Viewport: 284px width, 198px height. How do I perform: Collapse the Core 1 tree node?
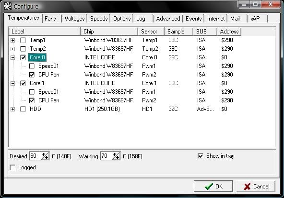pyautogui.click(x=12, y=83)
